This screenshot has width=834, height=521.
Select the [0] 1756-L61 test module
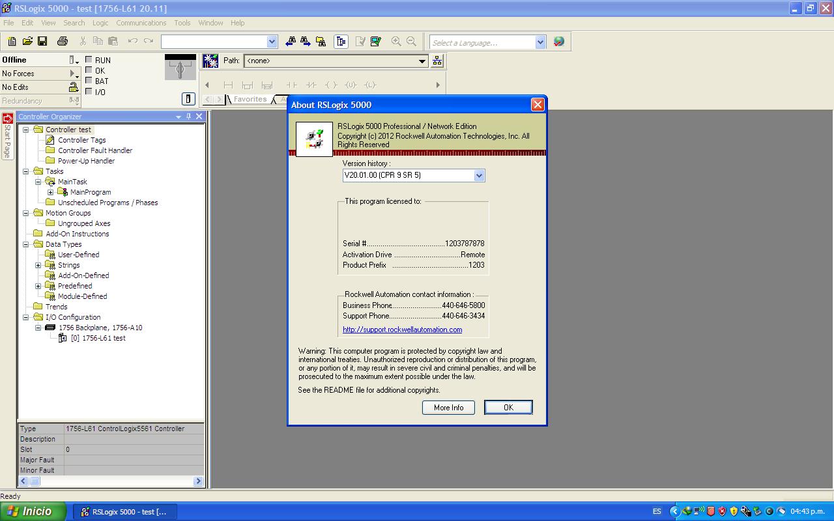(98, 338)
